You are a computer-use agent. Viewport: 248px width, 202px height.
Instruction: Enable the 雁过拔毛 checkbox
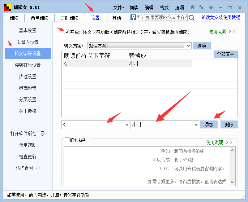point(67,140)
